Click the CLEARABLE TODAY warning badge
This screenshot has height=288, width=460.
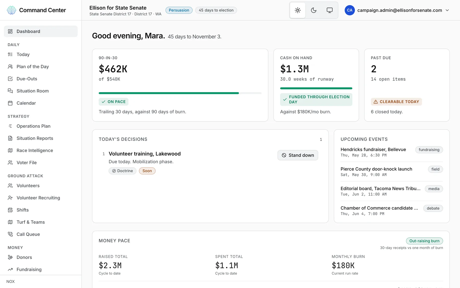[x=396, y=102]
